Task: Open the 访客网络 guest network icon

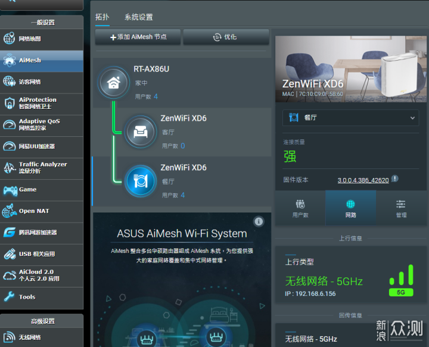Action: pos(10,82)
